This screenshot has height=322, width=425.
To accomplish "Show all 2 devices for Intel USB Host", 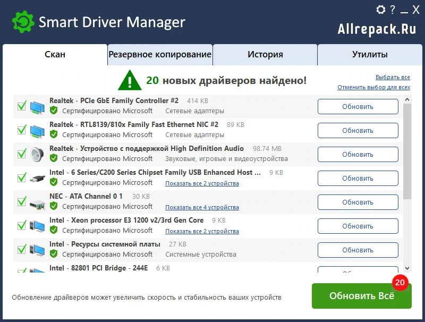I will 202,183.
